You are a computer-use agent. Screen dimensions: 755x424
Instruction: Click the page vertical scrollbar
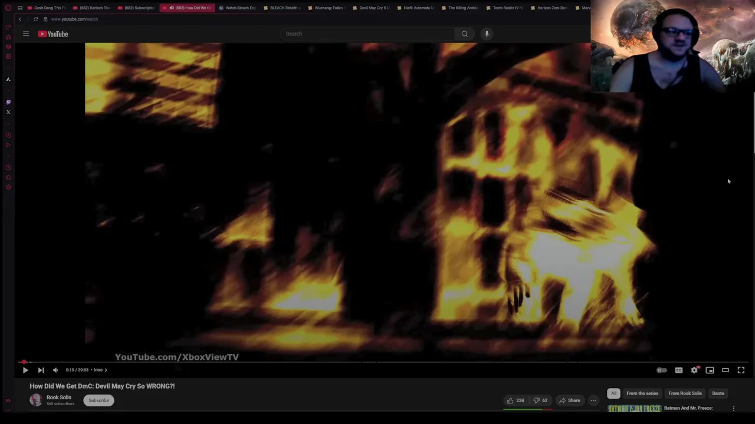pyautogui.click(x=754, y=124)
